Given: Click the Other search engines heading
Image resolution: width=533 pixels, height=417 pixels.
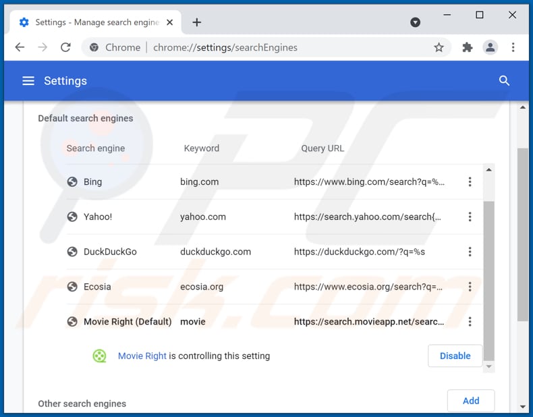Looking at the screenshot, I should pyautogui.click(x=82, y=404).
